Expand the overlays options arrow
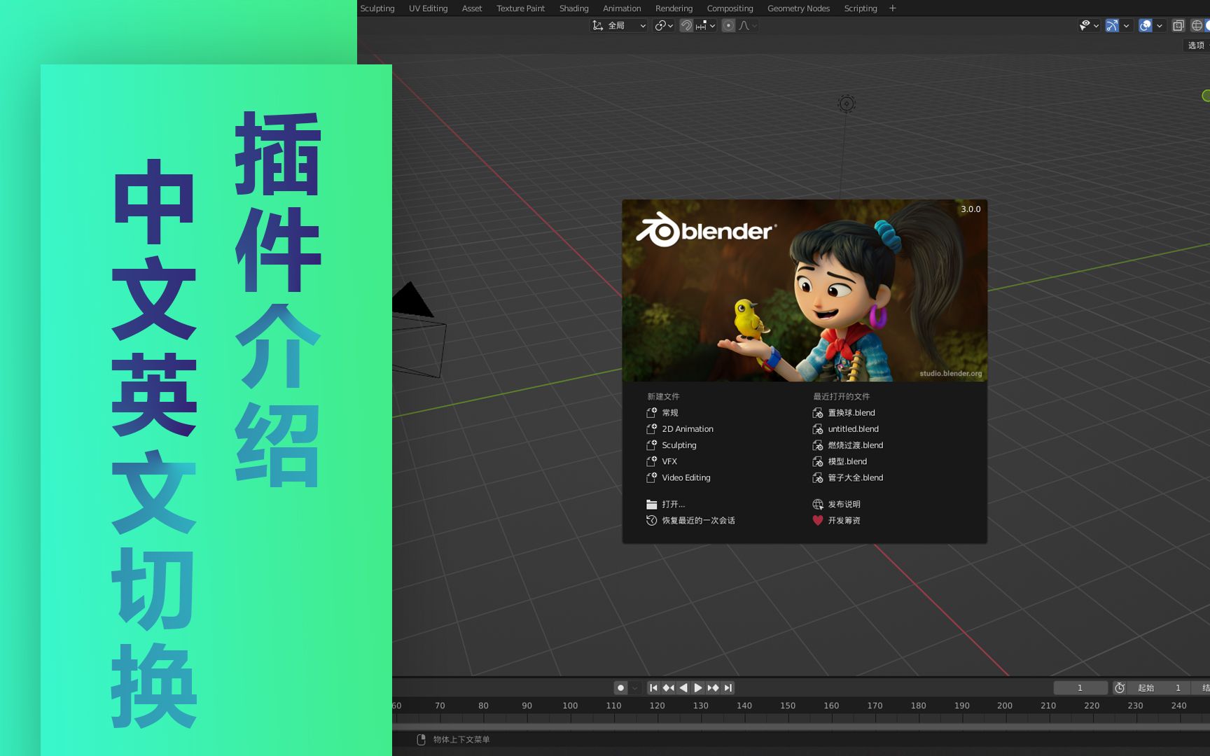1210x756 pixels. point(1160,26)
